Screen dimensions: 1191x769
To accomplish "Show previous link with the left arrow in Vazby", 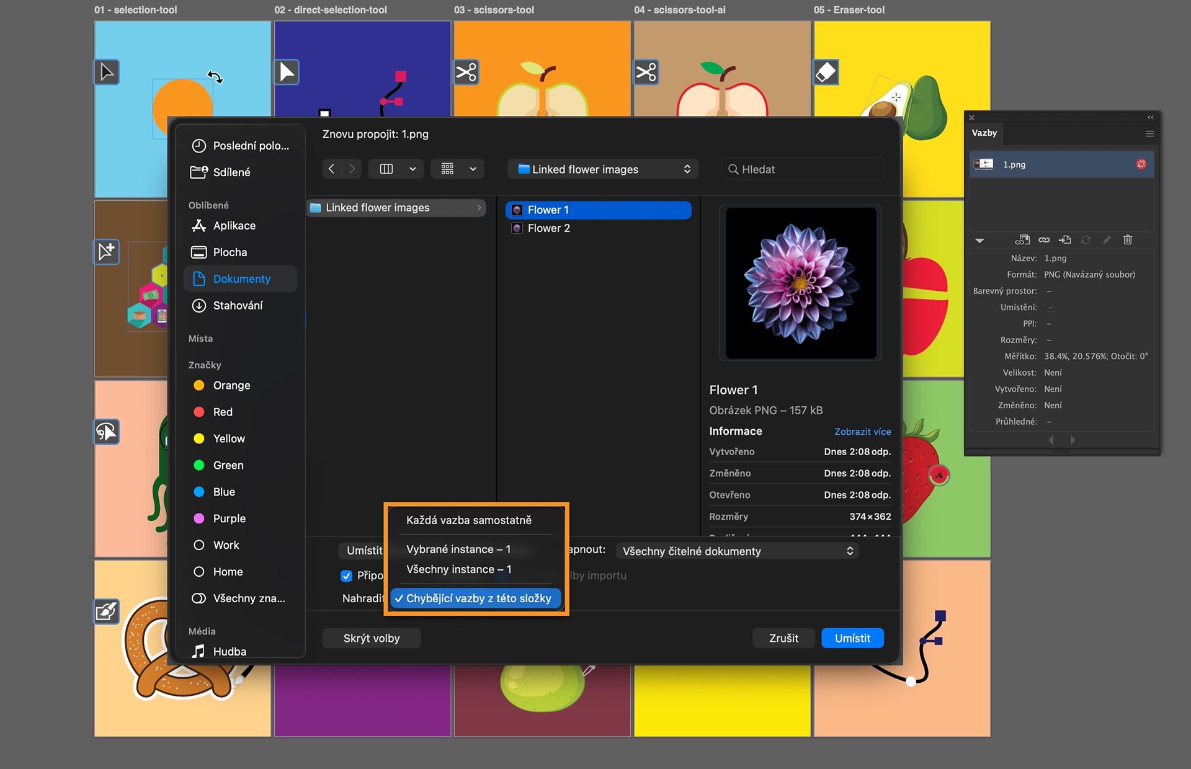I will pyautogui.click(x=1051, y=440).
